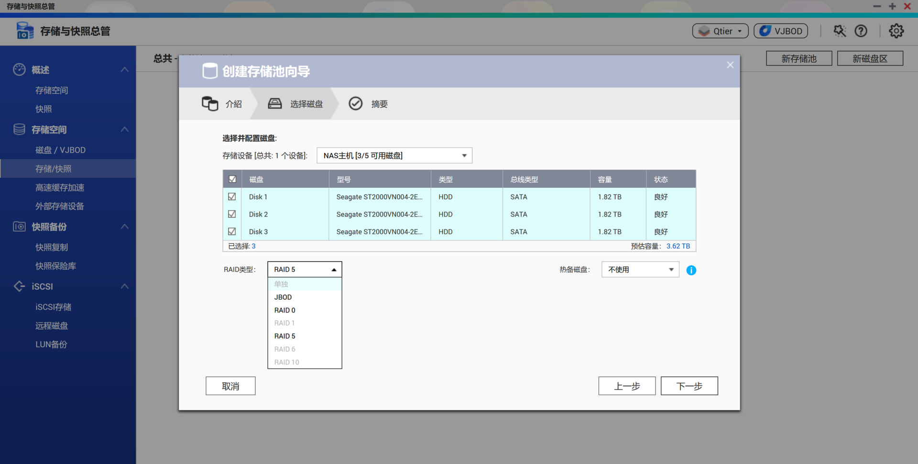The width and height of the screenshot is (918, 464).
Task: Open the help question mark icon
Action: (x=861, y=31)
